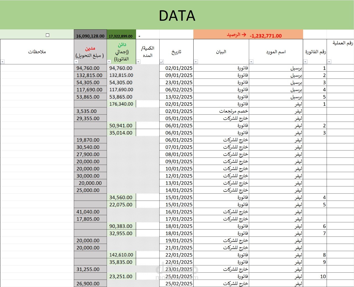The width and height of the screenshot is (354, 287).
Task: Select credit cell 35,835.00
Action: coord(121,262)
